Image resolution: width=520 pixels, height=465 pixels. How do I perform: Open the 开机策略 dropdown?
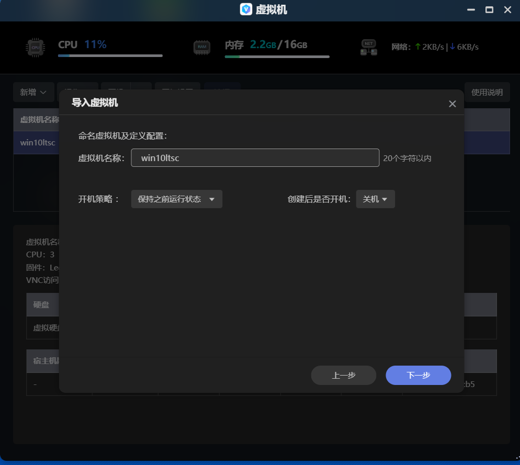(x=177, y=199)
